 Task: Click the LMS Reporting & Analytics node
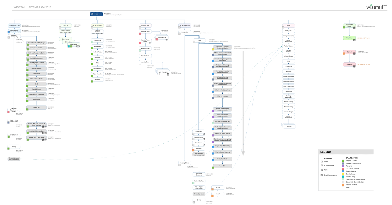[36, 94]
